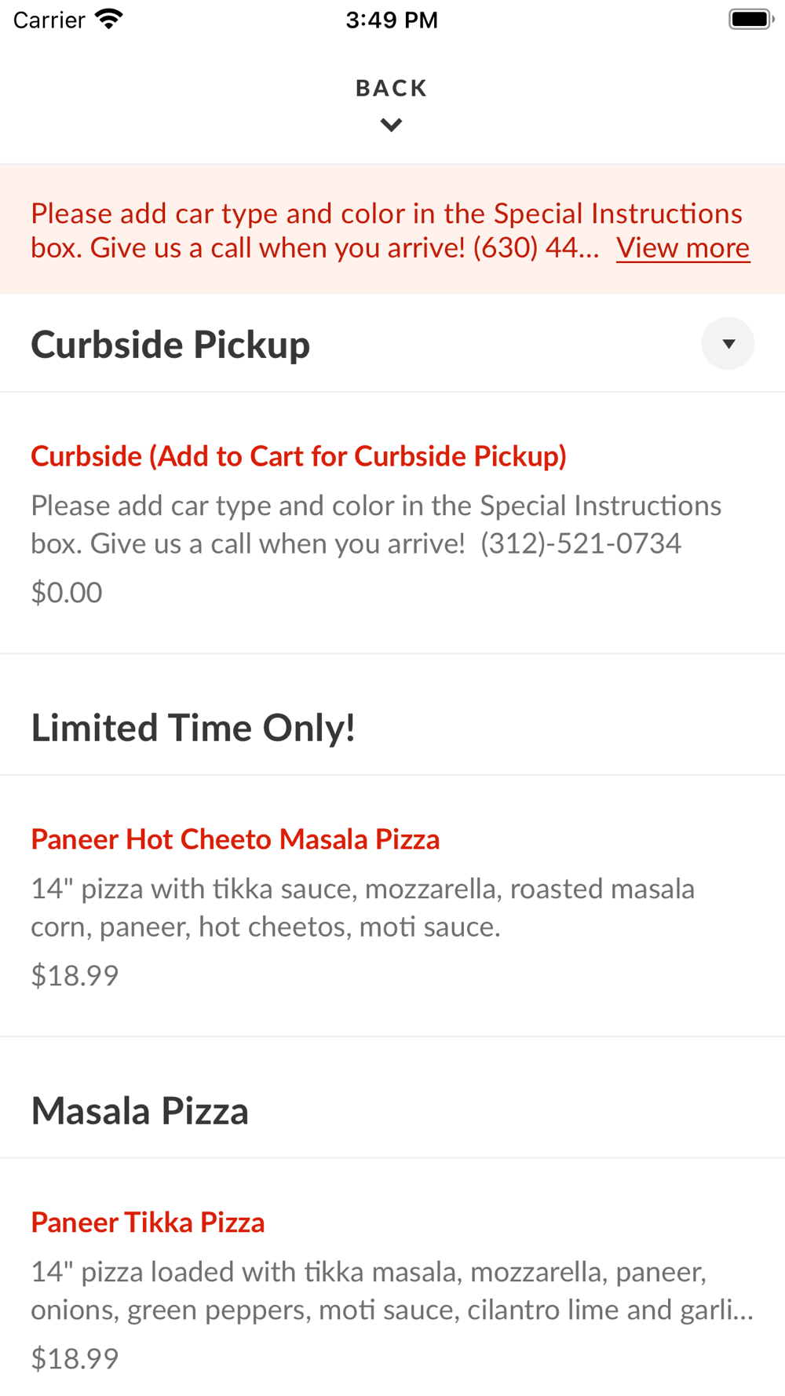Tap the battery icon in status bar

pos(750,20)
